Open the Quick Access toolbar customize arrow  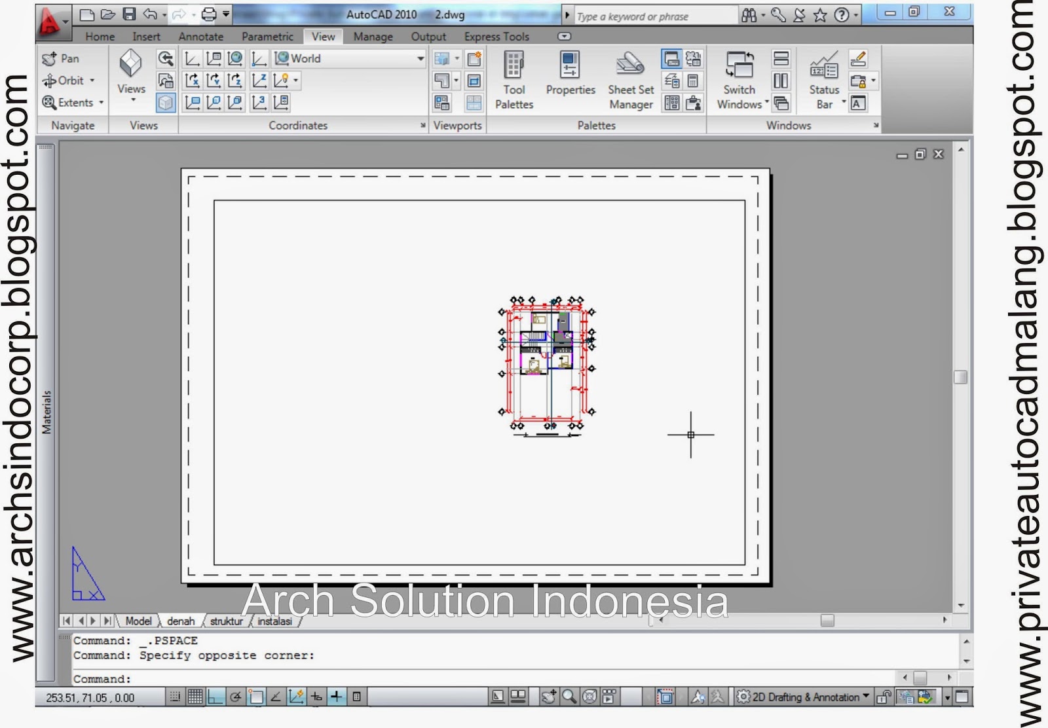(226, 14)
